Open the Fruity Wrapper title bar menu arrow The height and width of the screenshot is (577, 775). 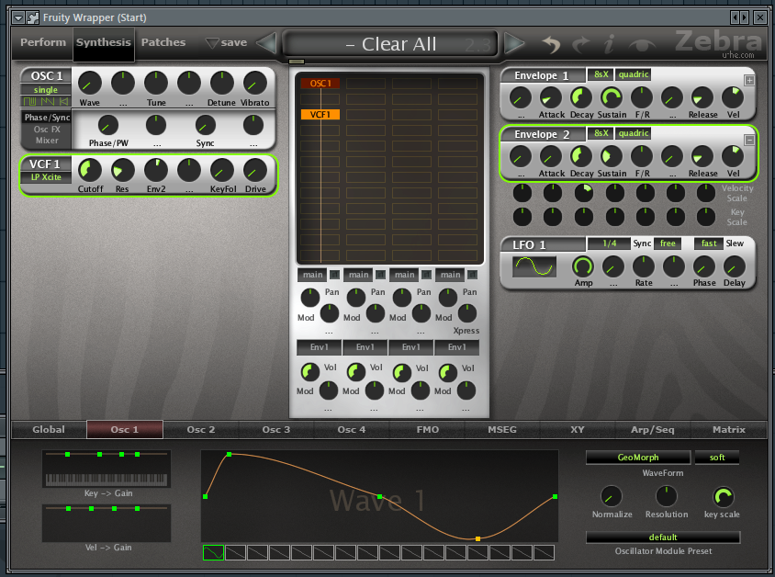coord(18,17)
